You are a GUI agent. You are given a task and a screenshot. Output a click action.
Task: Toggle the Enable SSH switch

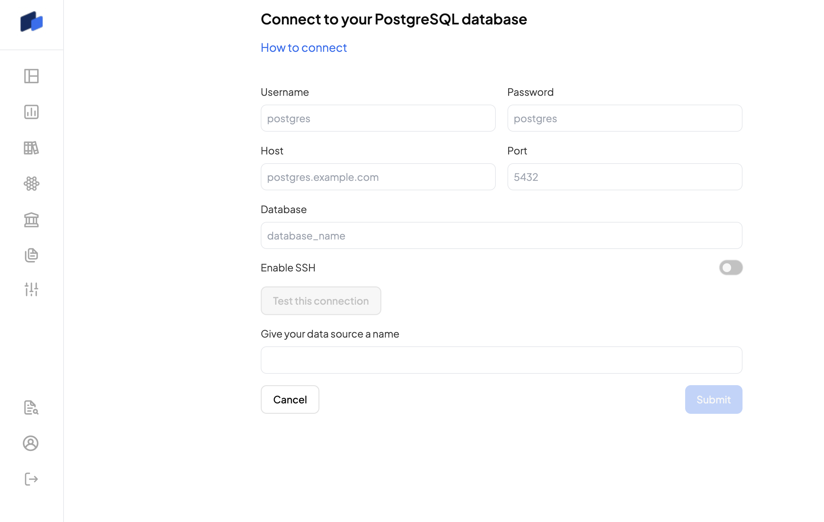(x=730, y=268)
